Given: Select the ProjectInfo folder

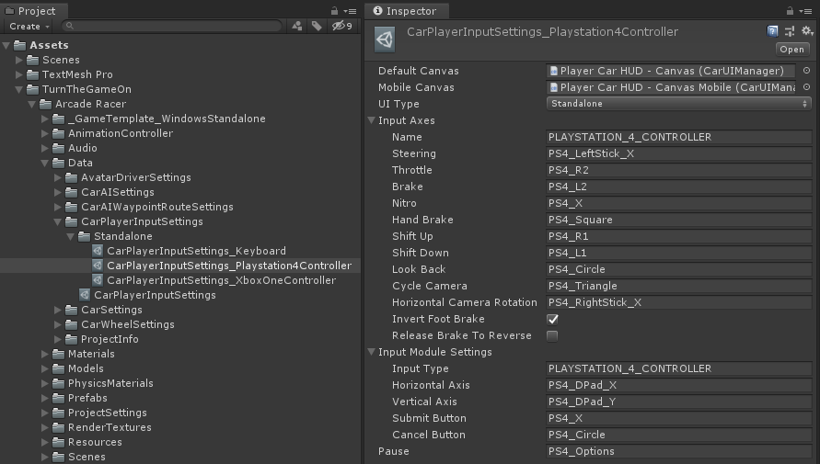Looking at the screenshot, I should point(110,339).
